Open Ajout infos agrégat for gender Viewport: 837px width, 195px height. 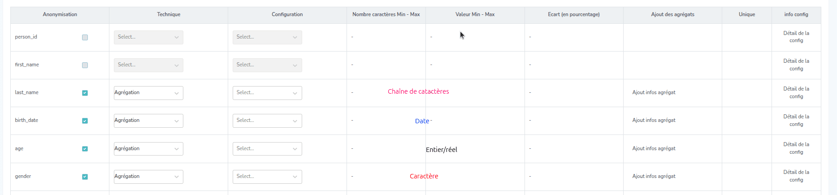click(x=654, y=176)
